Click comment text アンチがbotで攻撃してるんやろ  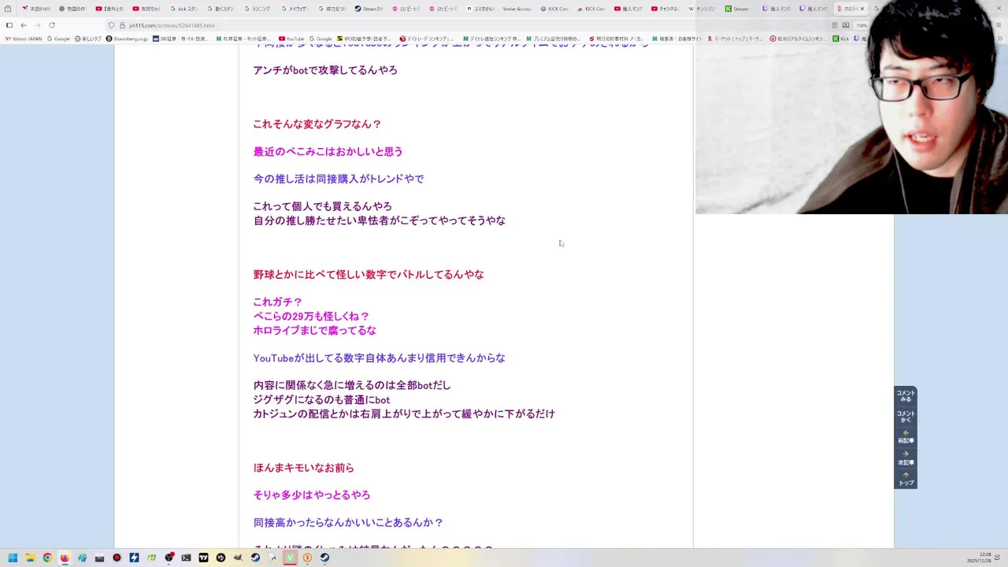(325, 70)
